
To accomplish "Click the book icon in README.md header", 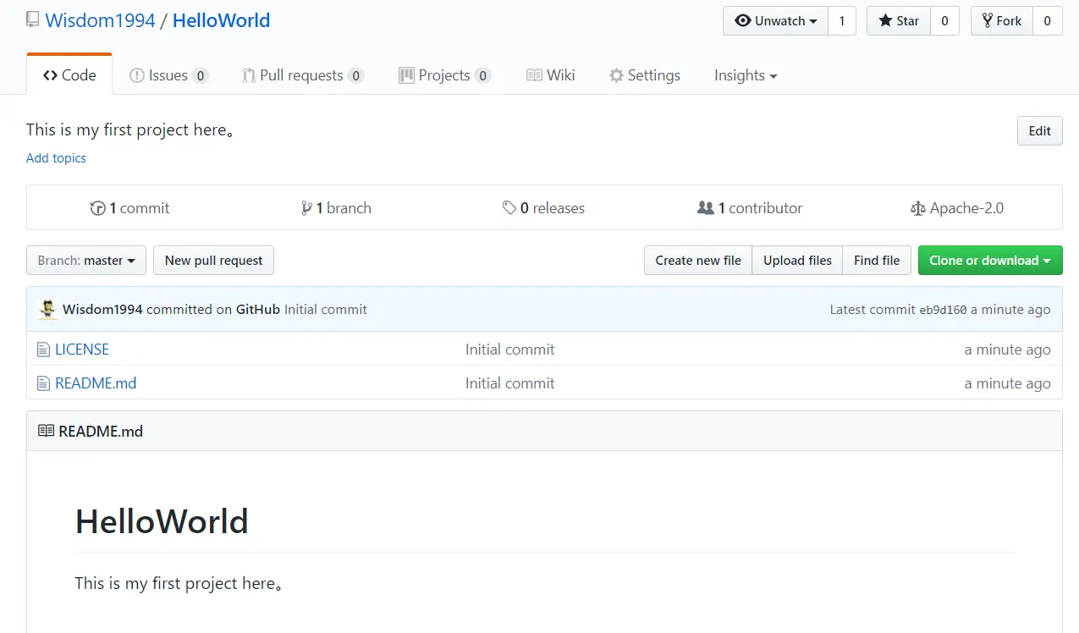I will 46,432.
